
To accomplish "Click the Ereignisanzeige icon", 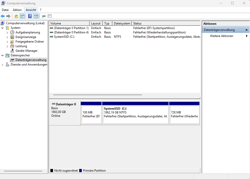I will point(12,37).
